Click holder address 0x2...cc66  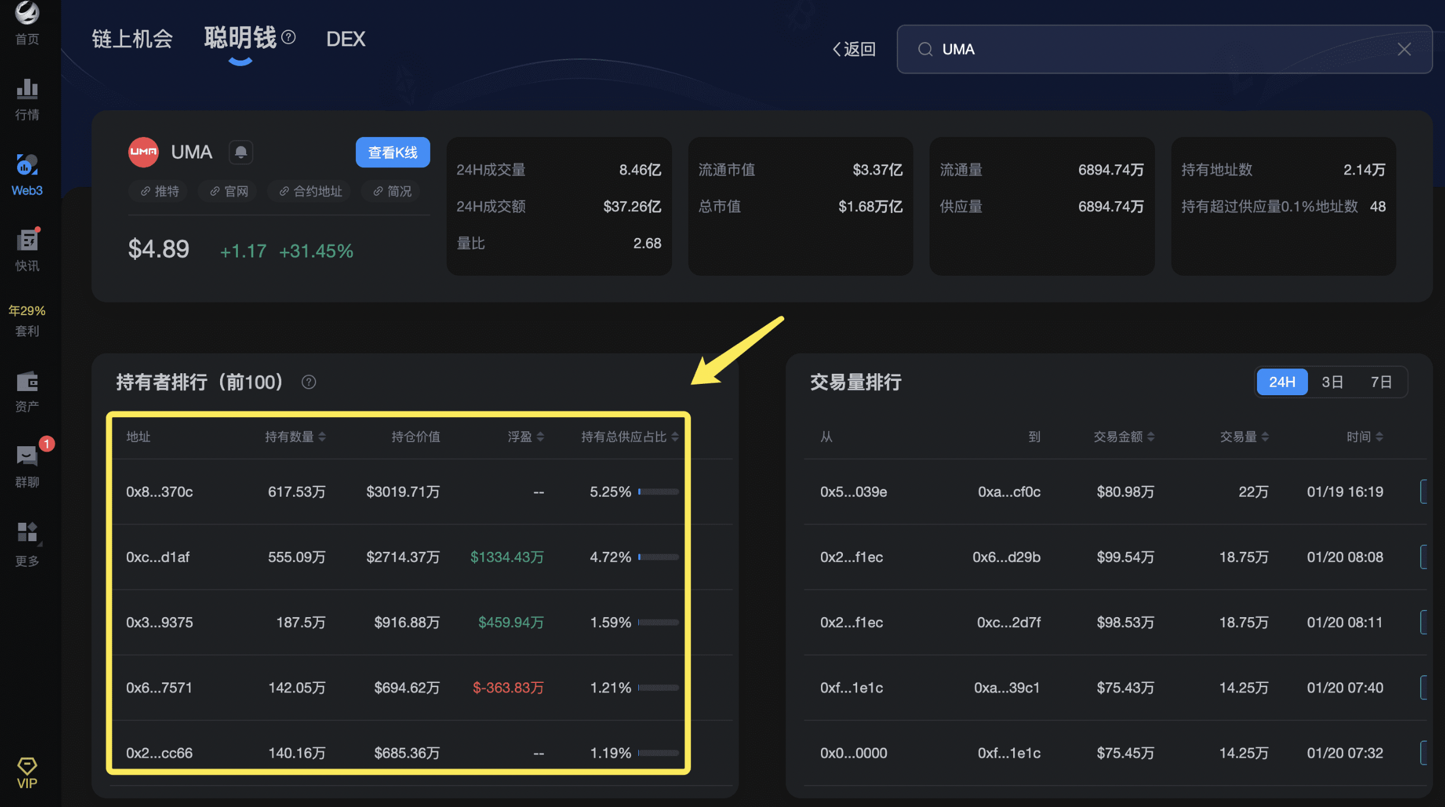click(160, 753)
